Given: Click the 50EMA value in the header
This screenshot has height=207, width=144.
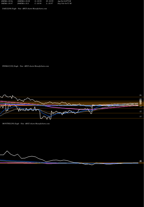Looking at the screenshot, I should click(7, 3).
